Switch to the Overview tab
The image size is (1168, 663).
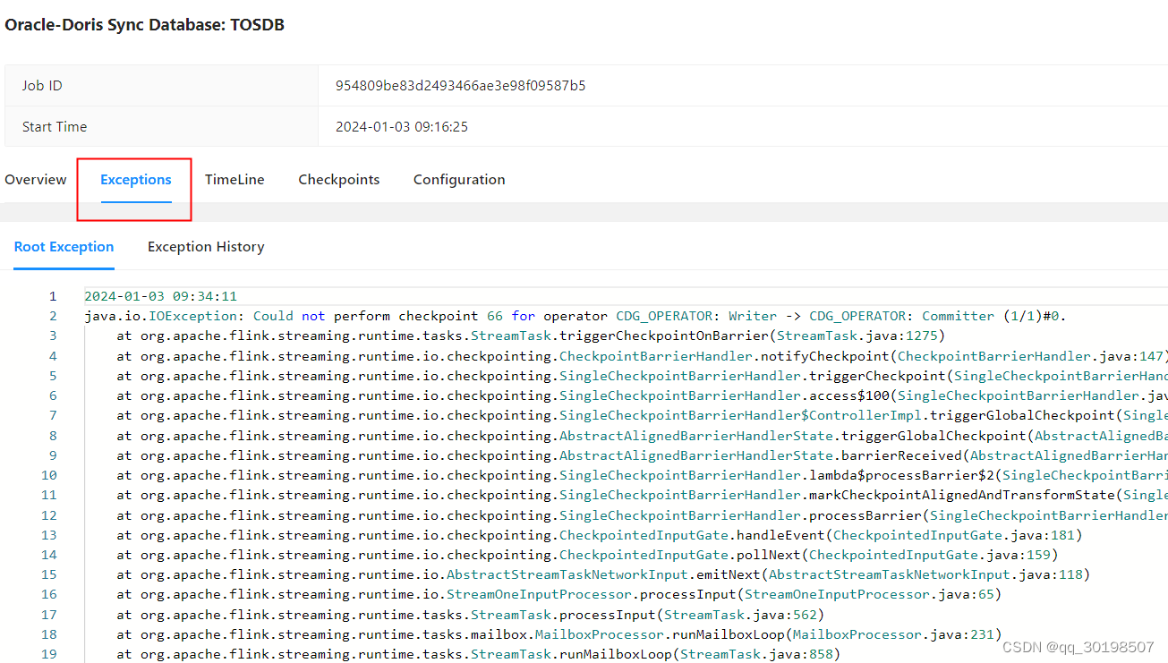[x=35, y=179]
